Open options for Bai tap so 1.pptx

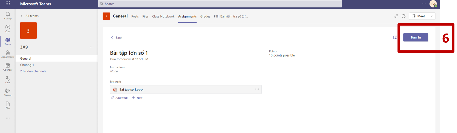tap(257, 89)
